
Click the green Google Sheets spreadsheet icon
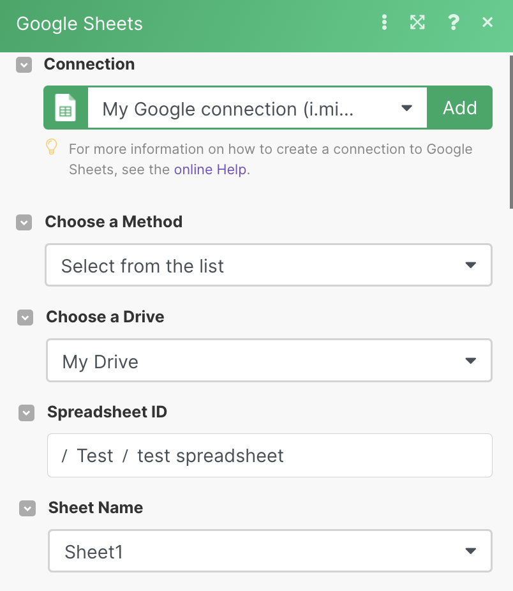click(x=65, y=108)
